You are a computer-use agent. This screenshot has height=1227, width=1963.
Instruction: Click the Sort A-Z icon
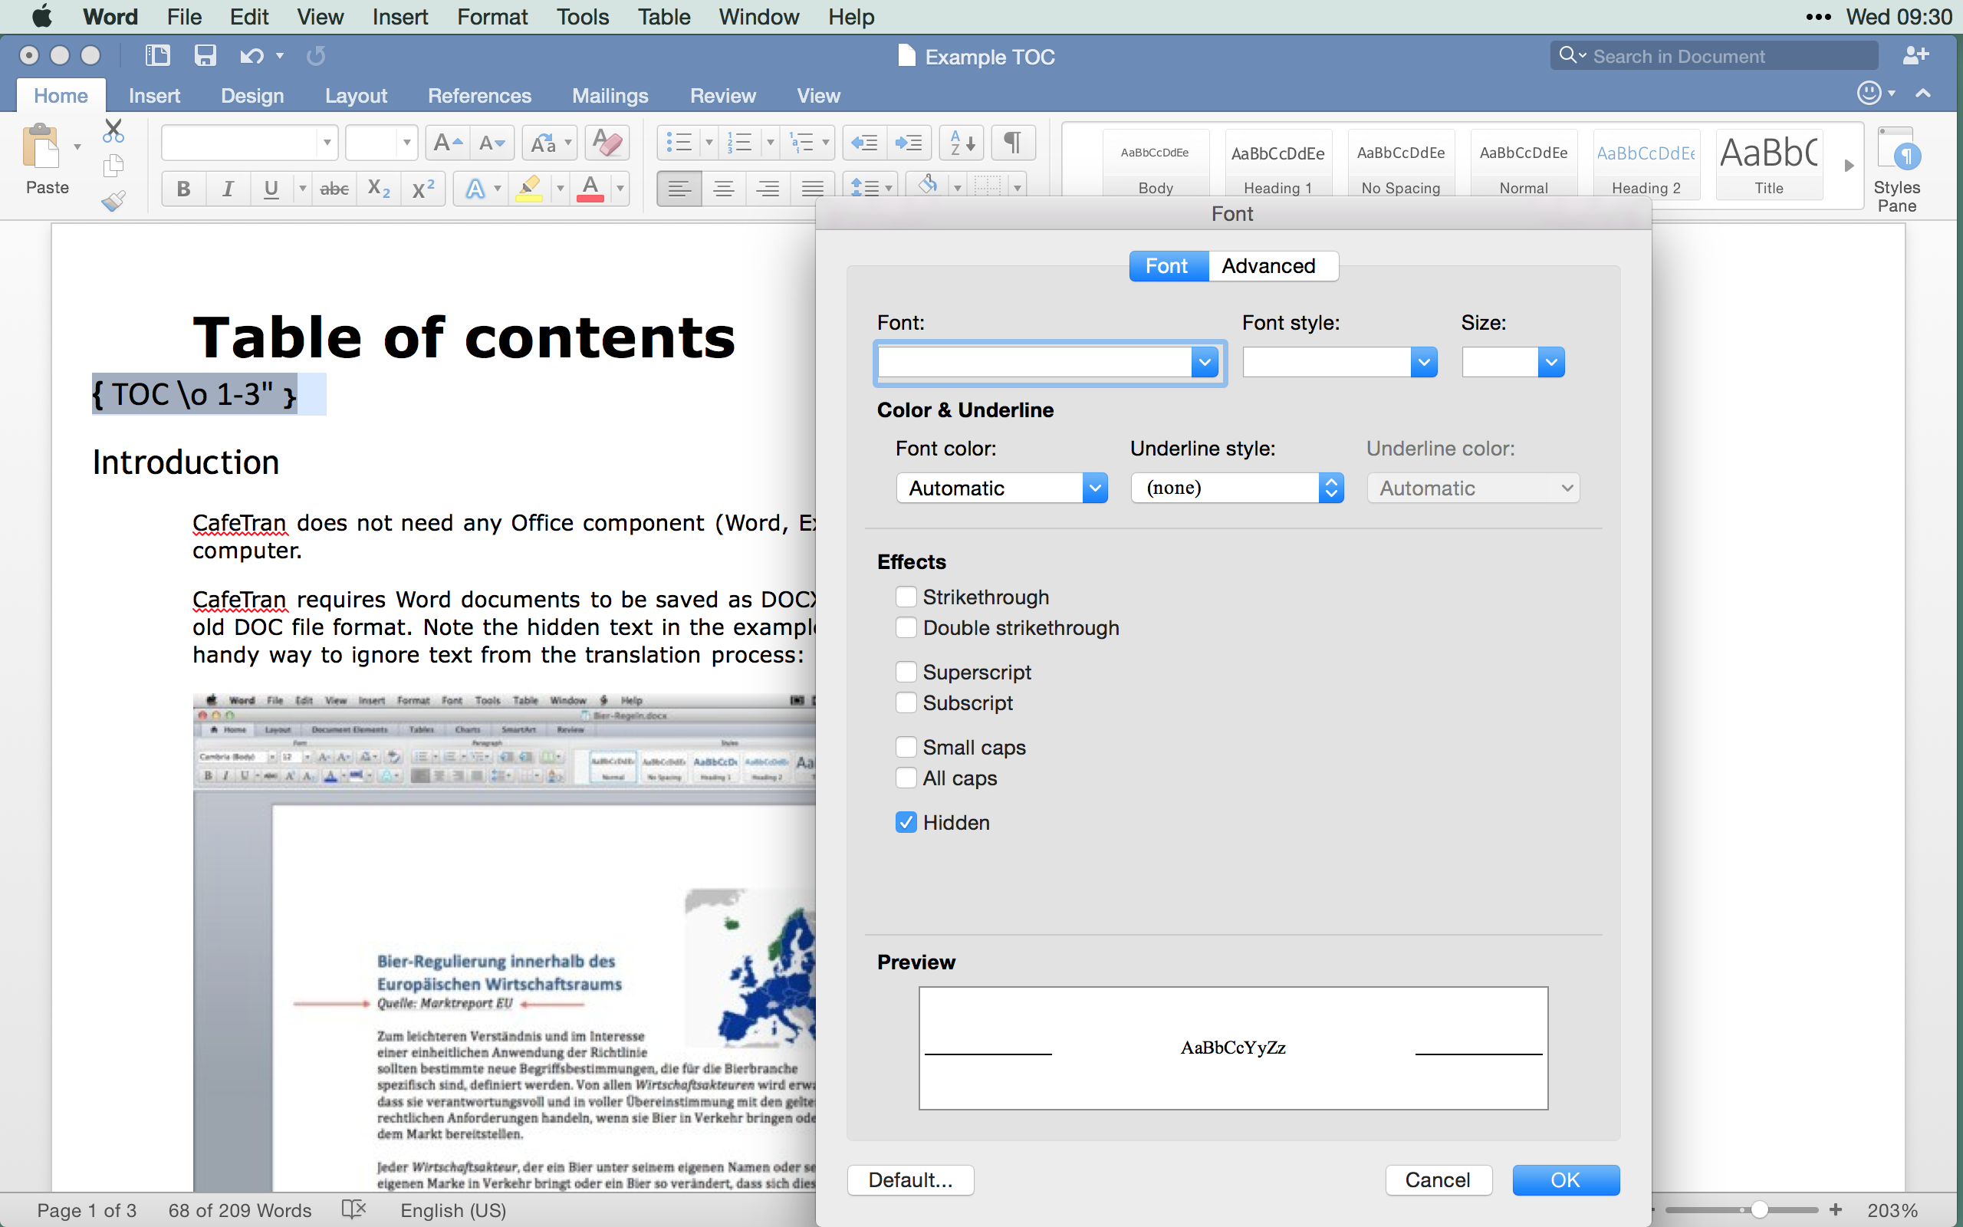(962, 143)
